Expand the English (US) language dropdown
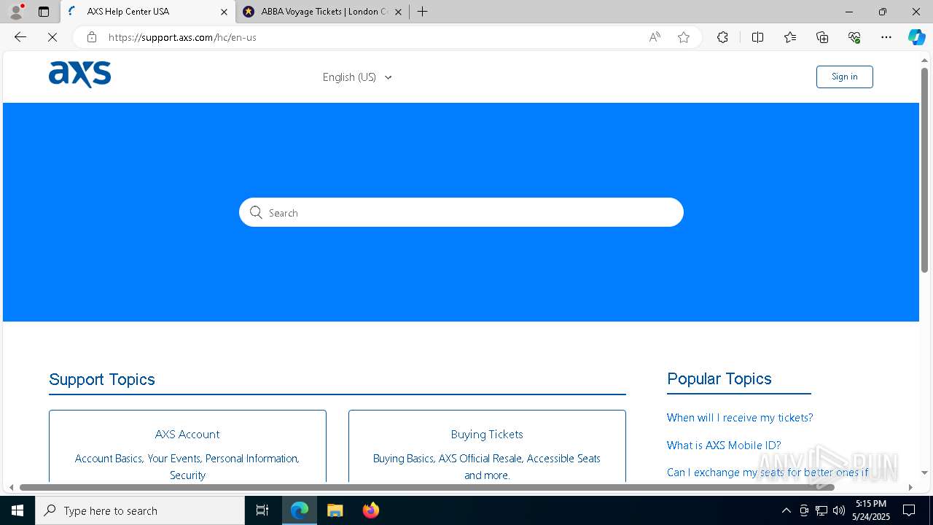This screenshot has height=525, width=933. (357, 77)
